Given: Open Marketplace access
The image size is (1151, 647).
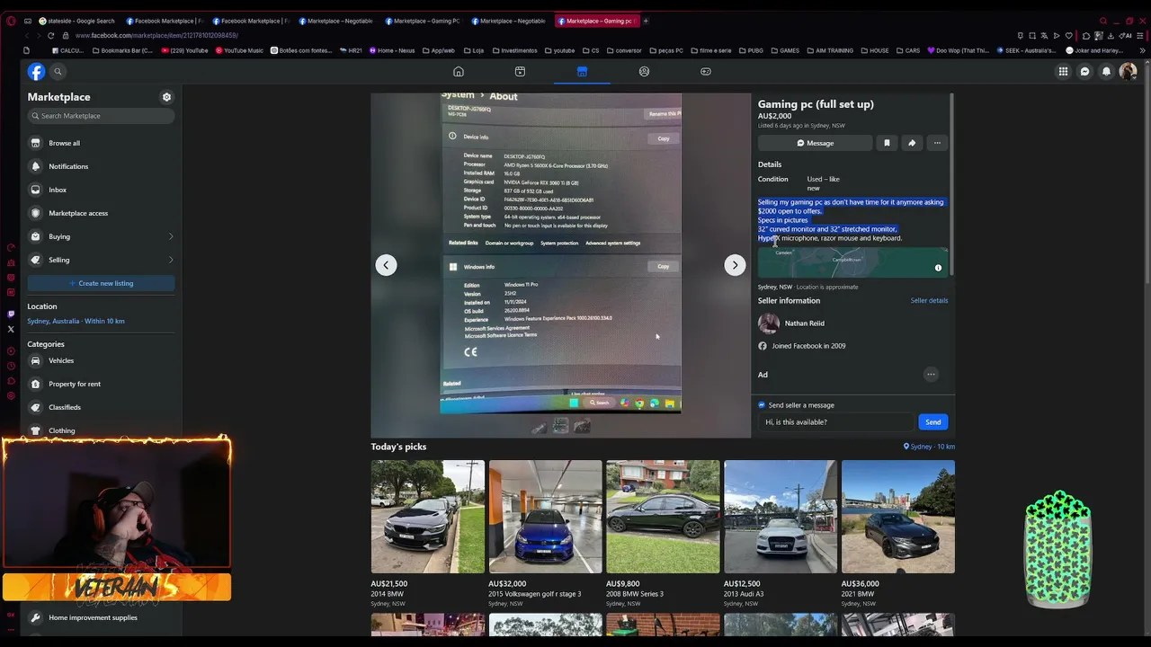Looking at the screenshot, I should (101, 213).
